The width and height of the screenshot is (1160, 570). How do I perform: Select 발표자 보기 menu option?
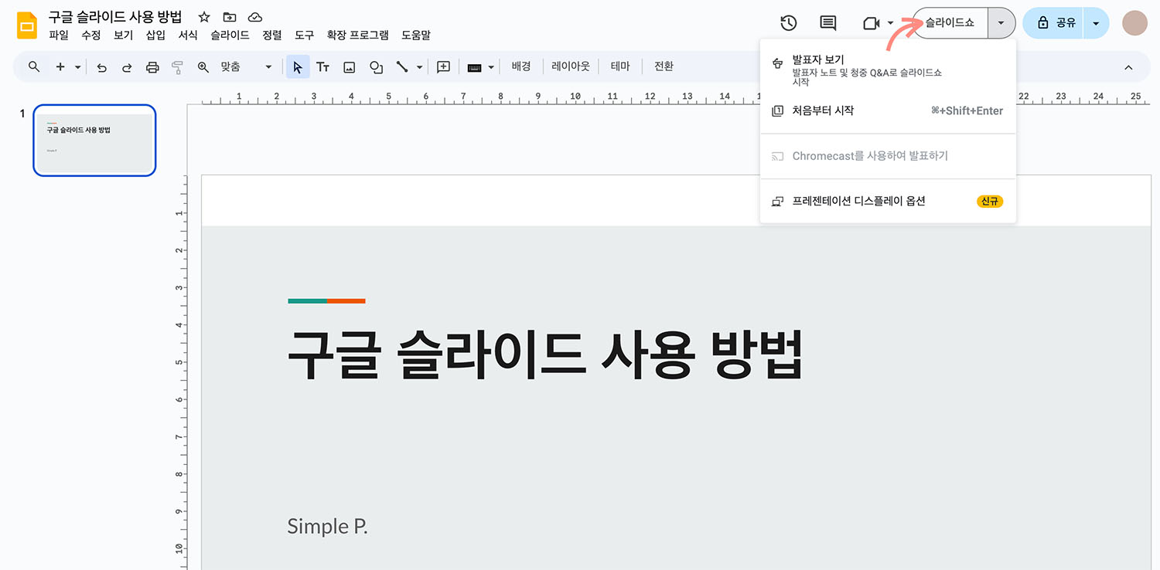(x=888, y=70)
